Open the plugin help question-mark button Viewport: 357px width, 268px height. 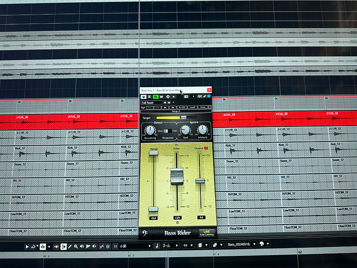[210, 107]
